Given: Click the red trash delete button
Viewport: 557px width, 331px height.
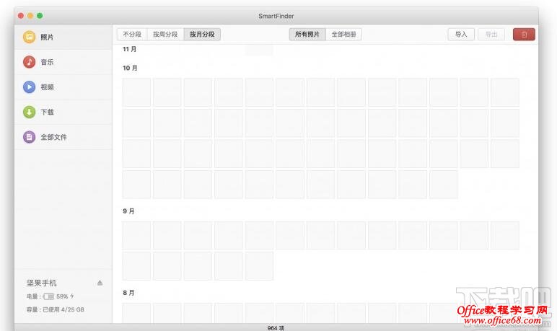Looking at the screenshot, I should pos(524,35).
